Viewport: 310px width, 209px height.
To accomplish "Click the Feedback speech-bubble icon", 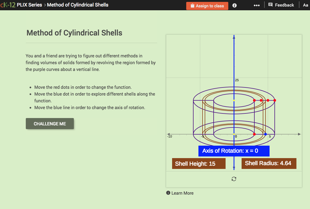I will coord(270,5).
